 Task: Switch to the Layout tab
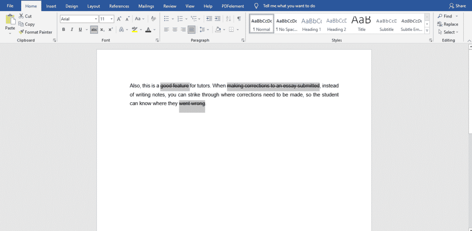click(94, 6)
